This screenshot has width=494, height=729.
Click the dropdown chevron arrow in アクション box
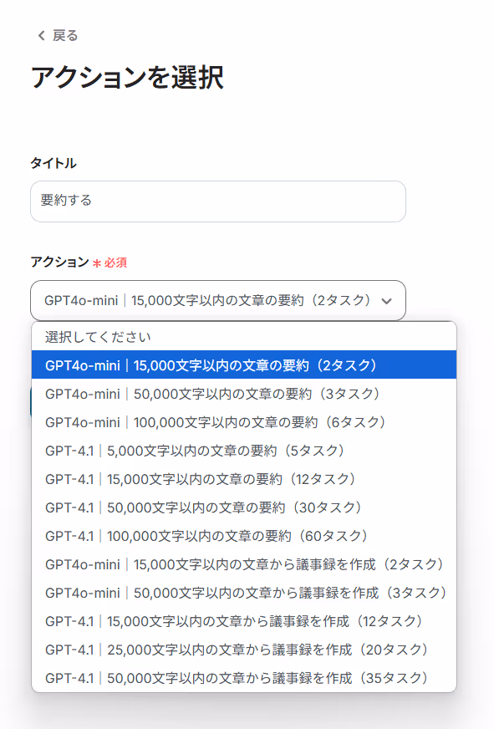point(386,301)
